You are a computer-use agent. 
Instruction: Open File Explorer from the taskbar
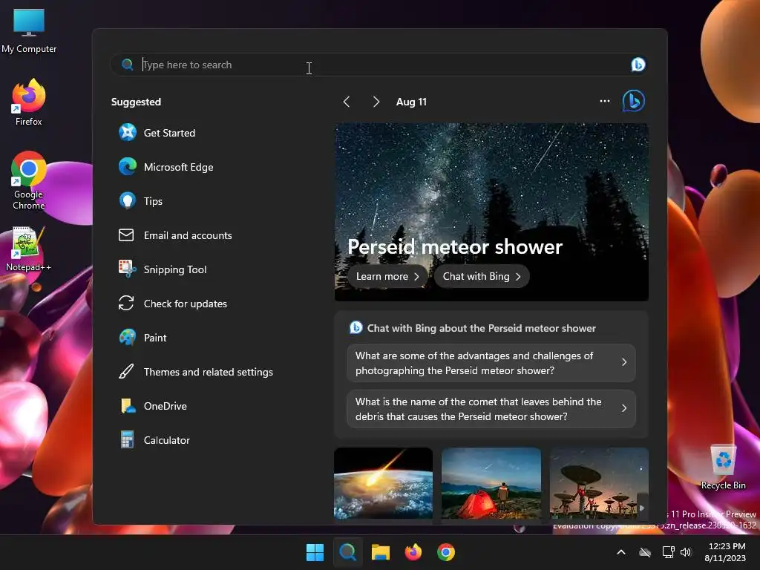(381, 552)
